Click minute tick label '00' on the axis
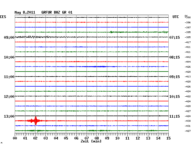This screenshot has height=146, width=192. click(x=15, y=138)
